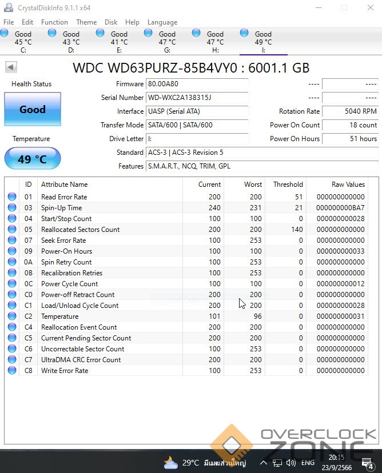Screen dimensions: 382x473
Task: Select the H: drive status orb
Action: pyautogui.click(x=196, y=33)
